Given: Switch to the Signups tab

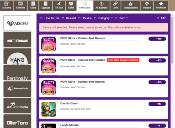Looking at the screenshot, I should 45,6.
